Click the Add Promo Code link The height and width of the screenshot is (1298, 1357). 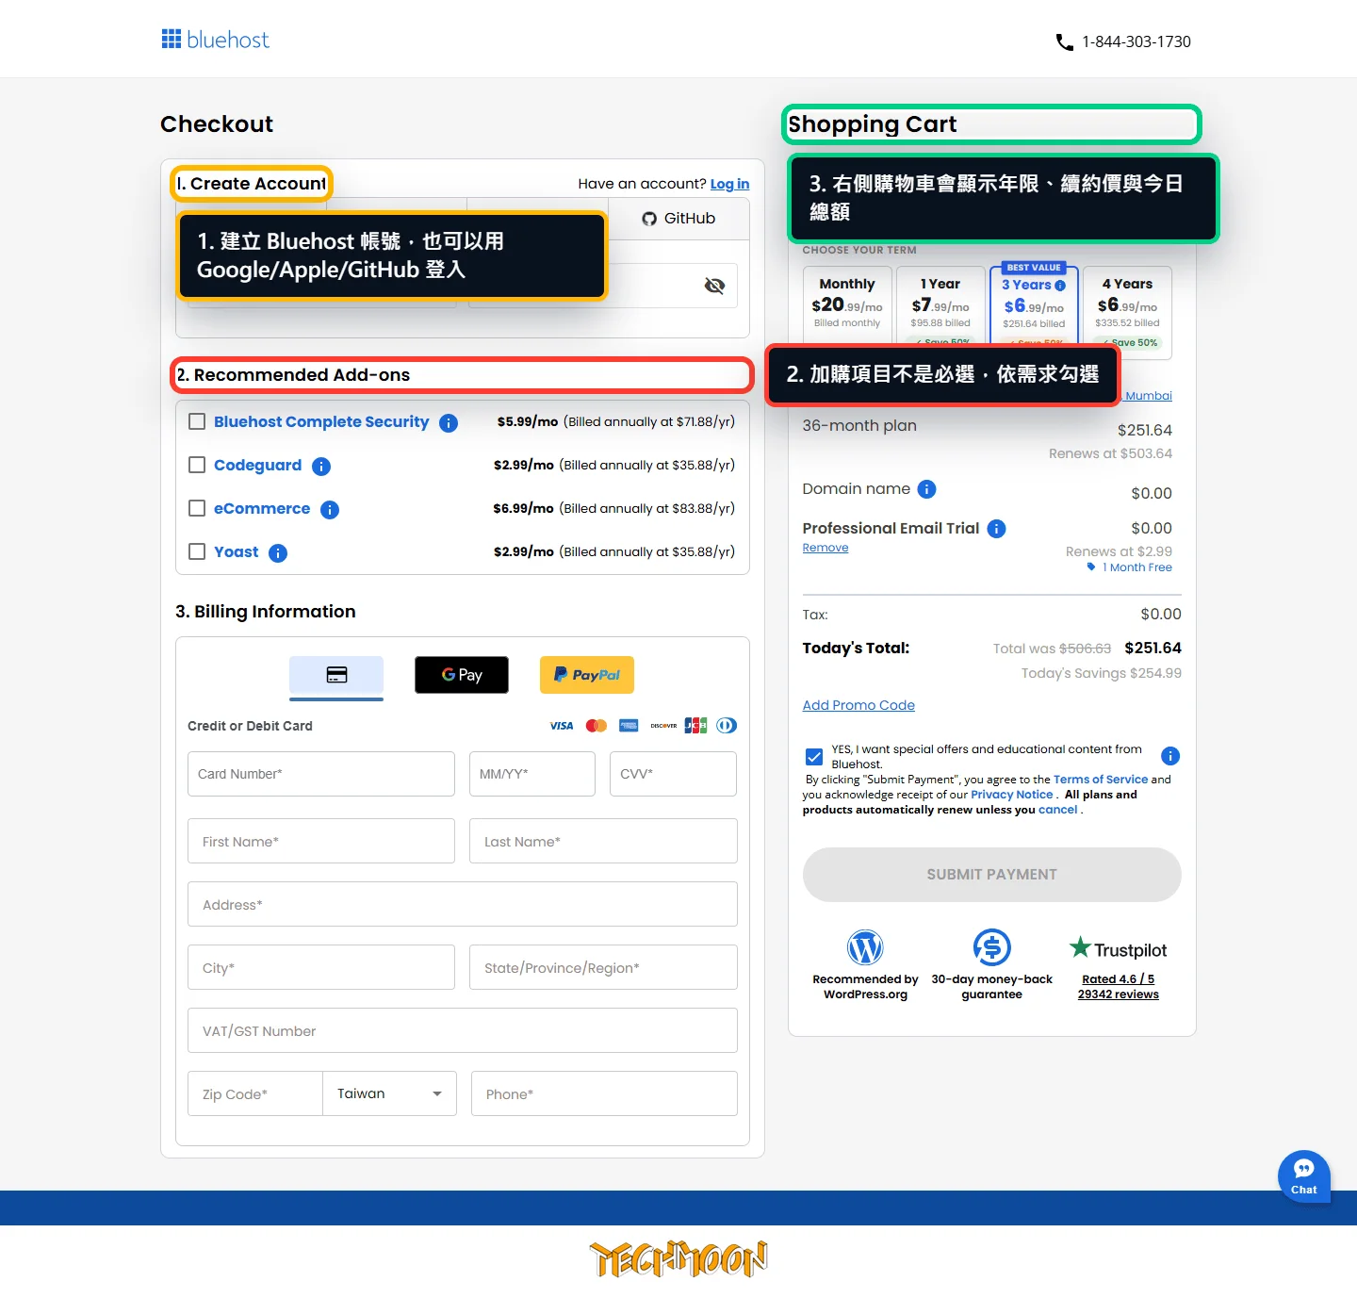[x=858, y=705]
